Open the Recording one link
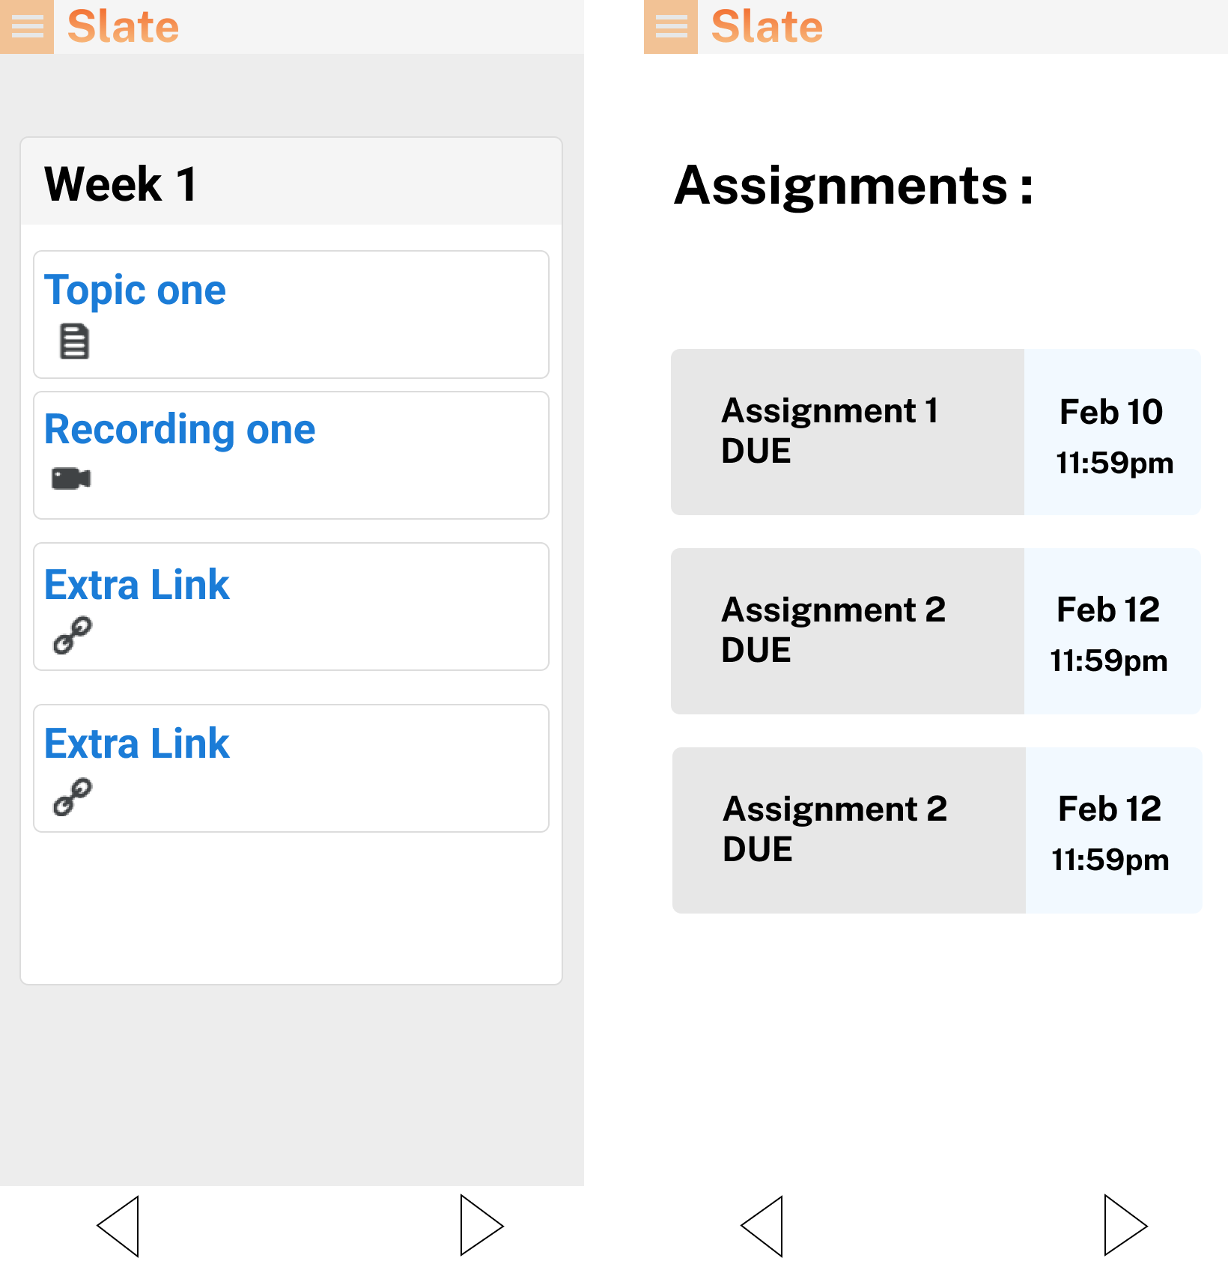The image size is (1228, 1264). [180, 429]
